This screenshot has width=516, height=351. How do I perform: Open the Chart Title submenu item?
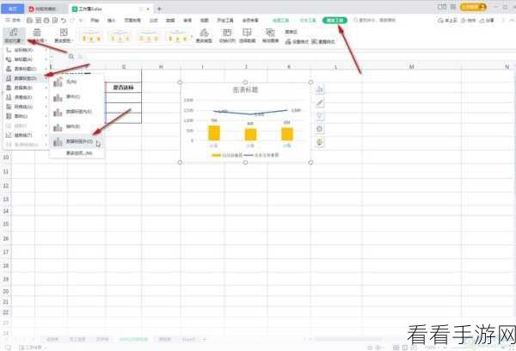click(x=26, y=69)
